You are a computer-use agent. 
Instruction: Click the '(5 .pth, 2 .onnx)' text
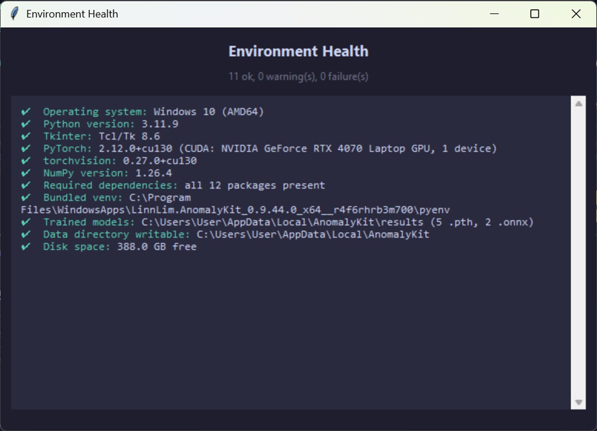coord(482,222)
